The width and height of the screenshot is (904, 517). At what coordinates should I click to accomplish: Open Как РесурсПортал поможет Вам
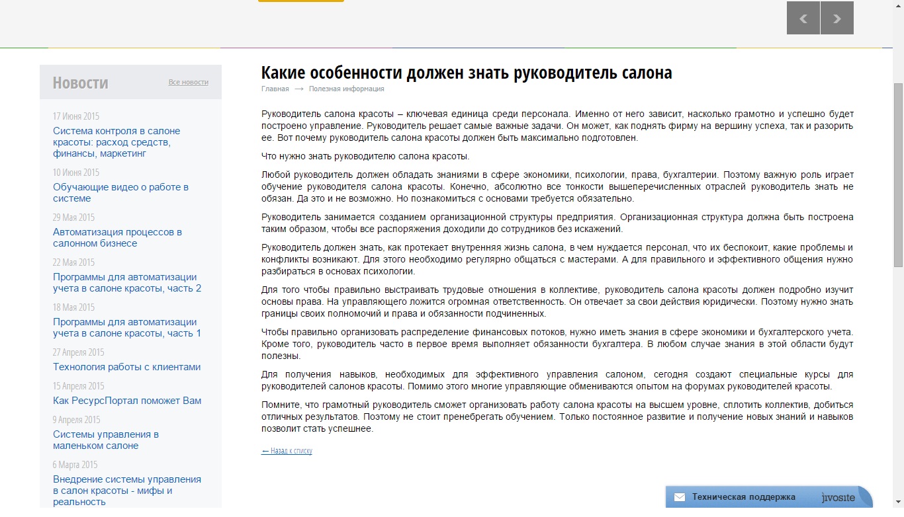coord(127,401)
